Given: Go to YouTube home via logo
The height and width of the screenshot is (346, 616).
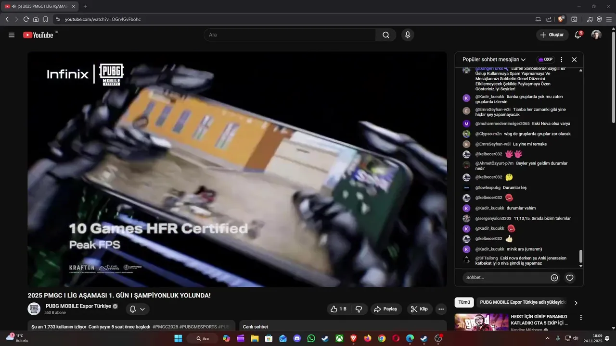Looking at the screenshot, I should pyautogui.click(x=38, y=35).
